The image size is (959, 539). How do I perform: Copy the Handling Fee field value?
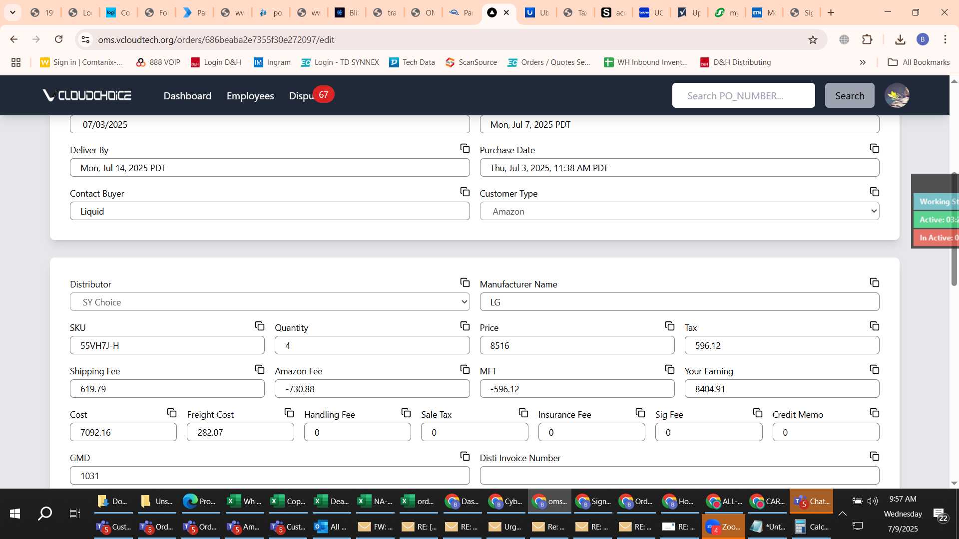pos(406,413)
